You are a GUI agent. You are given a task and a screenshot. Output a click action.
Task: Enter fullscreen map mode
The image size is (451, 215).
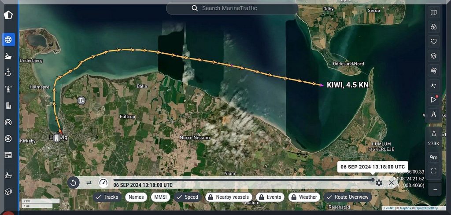434,171
